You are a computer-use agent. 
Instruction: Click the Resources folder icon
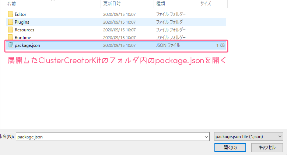coord(10,30)
